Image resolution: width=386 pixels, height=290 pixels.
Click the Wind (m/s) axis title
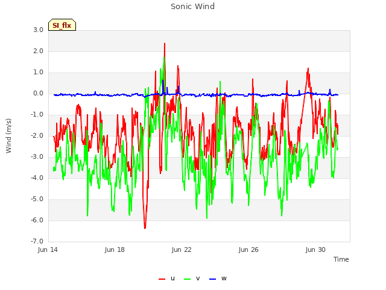tap(8, 136)
